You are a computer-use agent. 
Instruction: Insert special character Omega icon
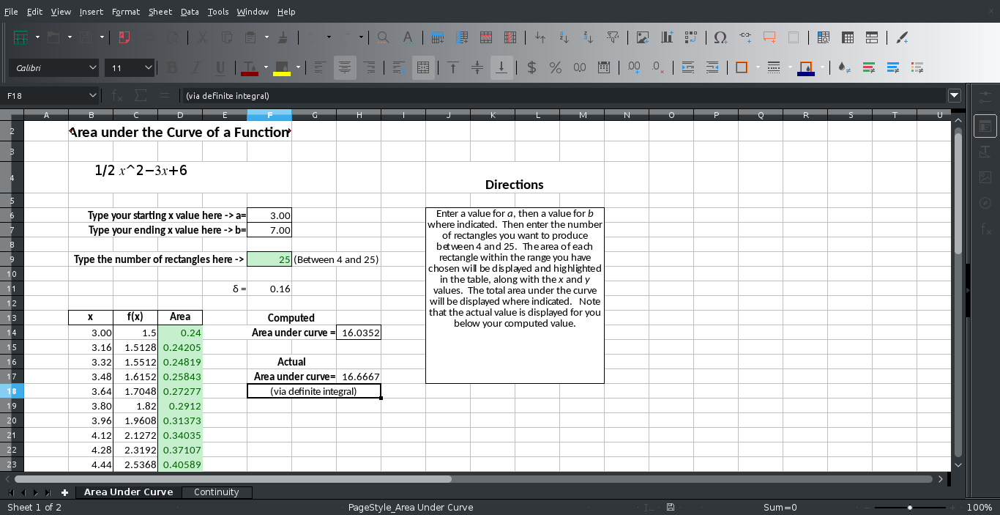pos(720,37)
